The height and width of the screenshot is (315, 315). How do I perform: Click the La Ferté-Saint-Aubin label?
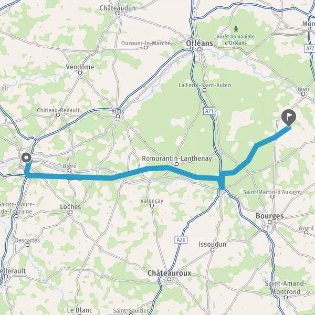coord(205,85)
